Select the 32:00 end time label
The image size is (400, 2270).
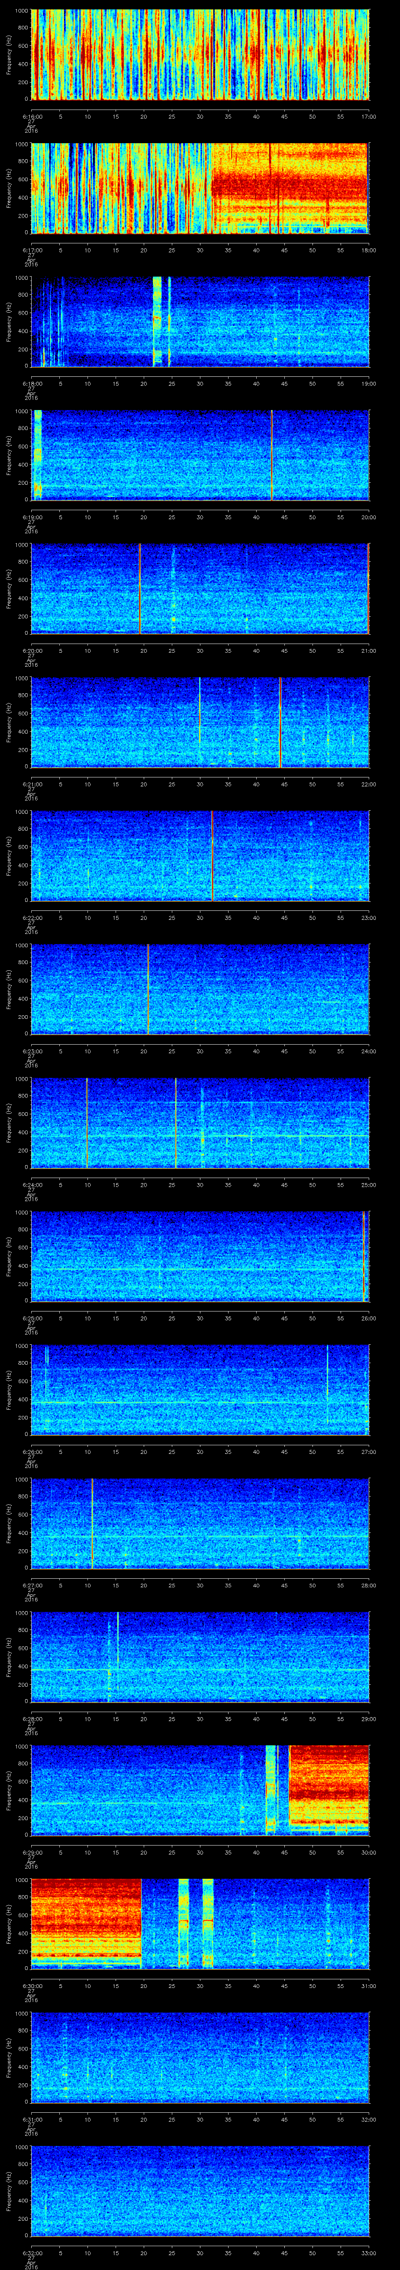[x=368, y=2119]
